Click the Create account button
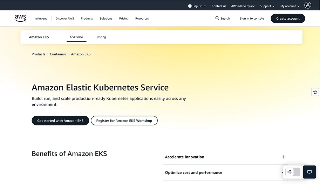 [x=288, y=18]
